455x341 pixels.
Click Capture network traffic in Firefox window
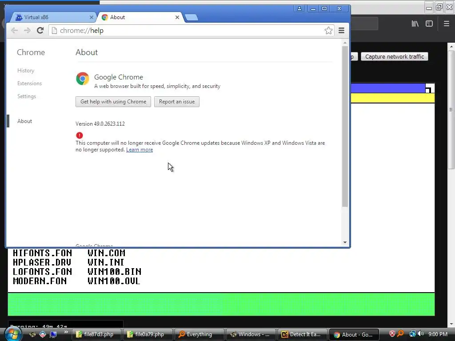tap(395, 56)
